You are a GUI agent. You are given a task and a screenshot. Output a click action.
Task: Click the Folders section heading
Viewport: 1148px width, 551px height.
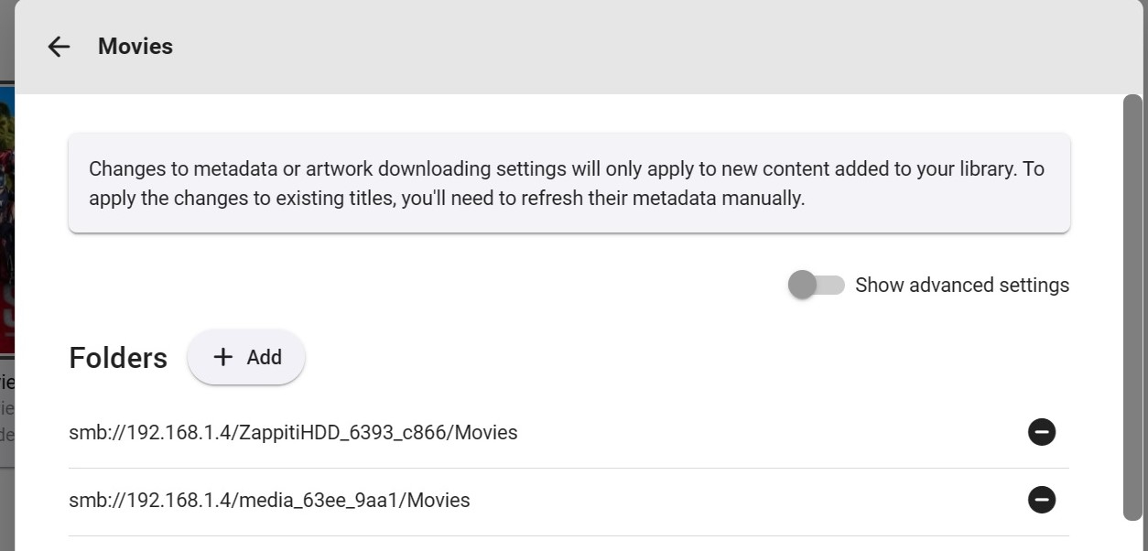click(118, 358)
